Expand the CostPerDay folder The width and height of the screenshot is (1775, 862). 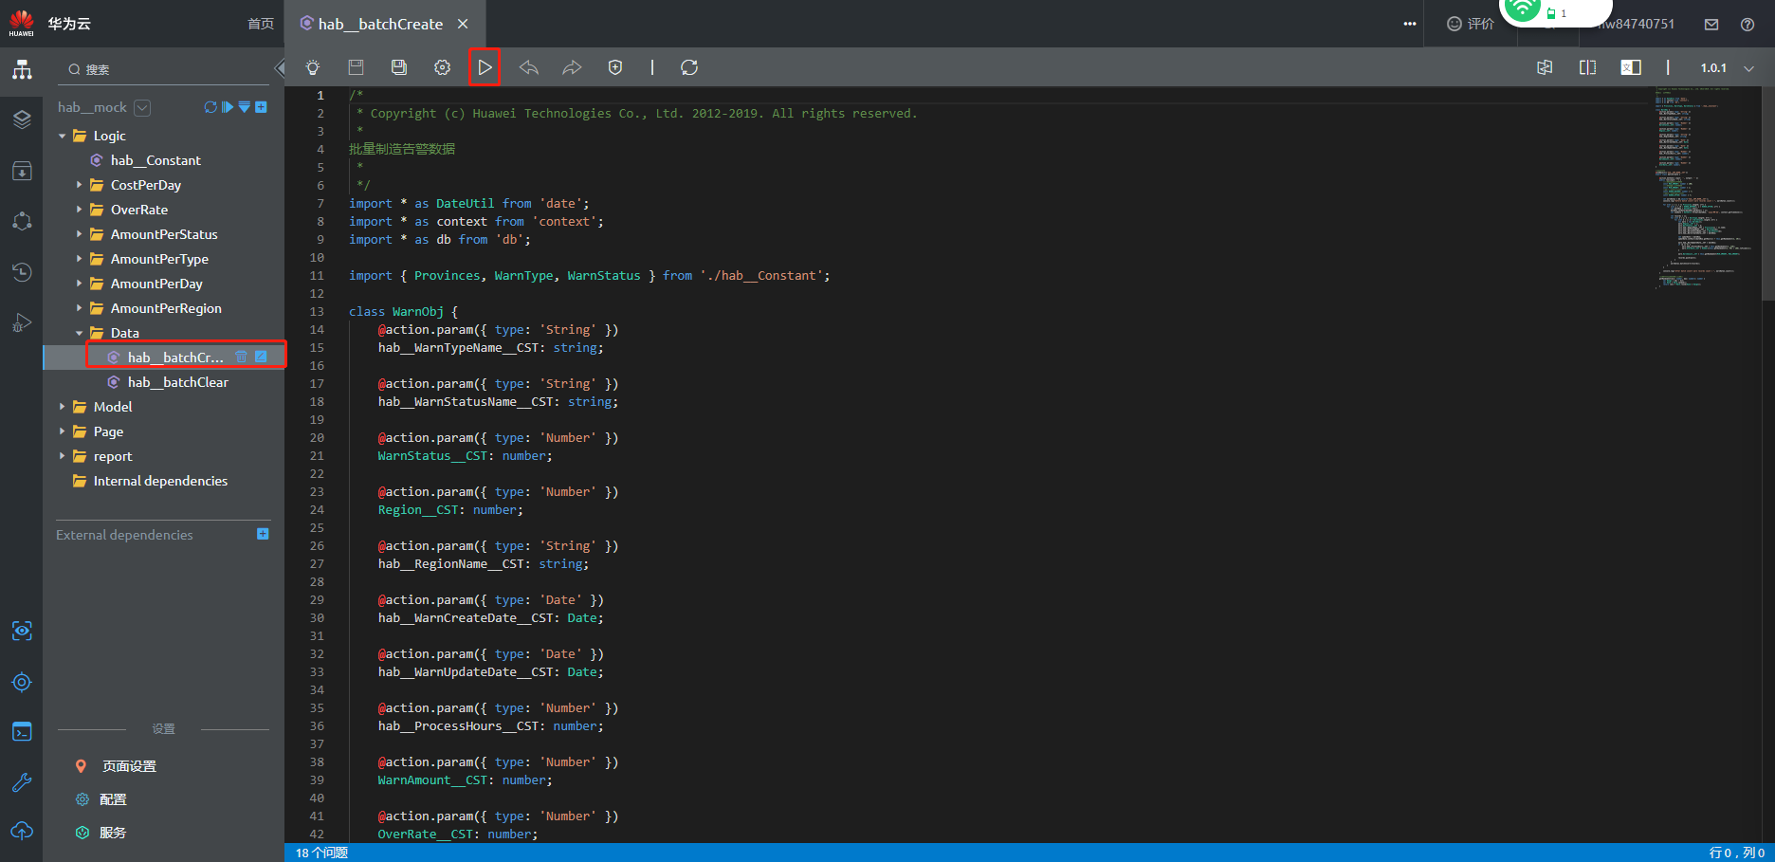(80, 185)
